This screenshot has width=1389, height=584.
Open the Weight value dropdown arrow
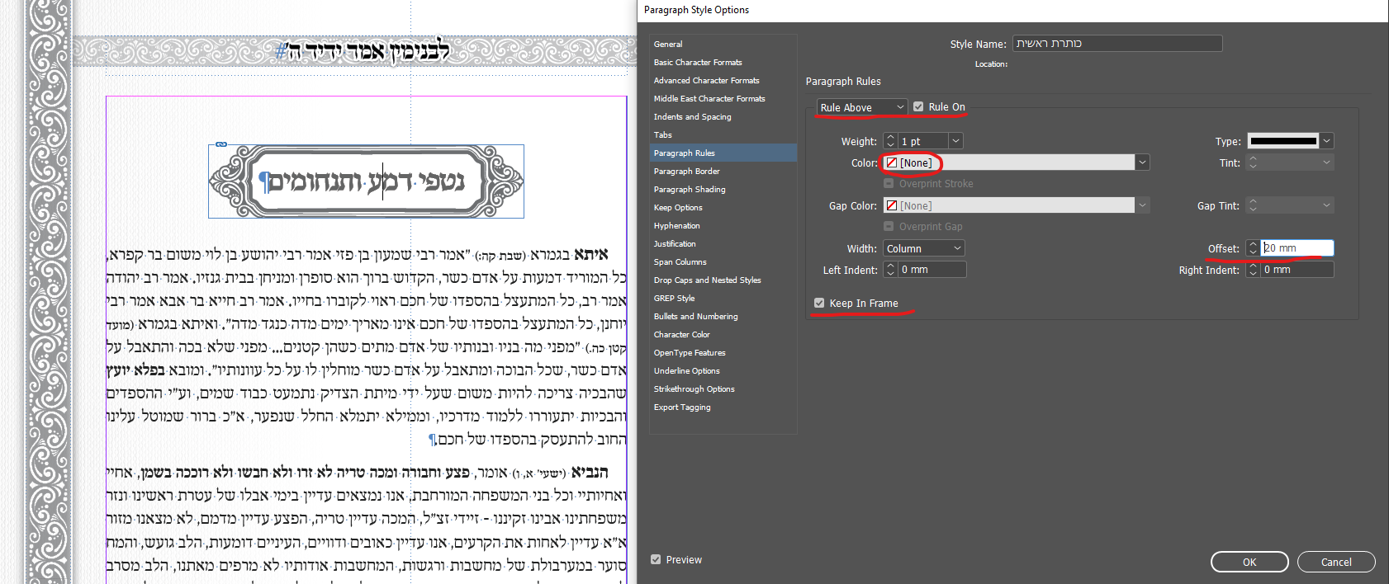point(955,141)
